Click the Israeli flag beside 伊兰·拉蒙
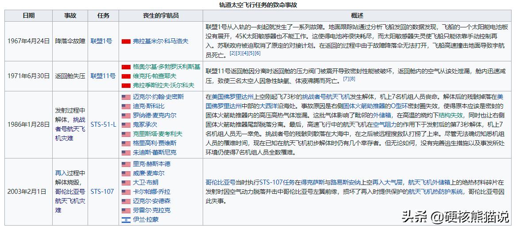Screen dimensions: 516x230 (126, 219)
